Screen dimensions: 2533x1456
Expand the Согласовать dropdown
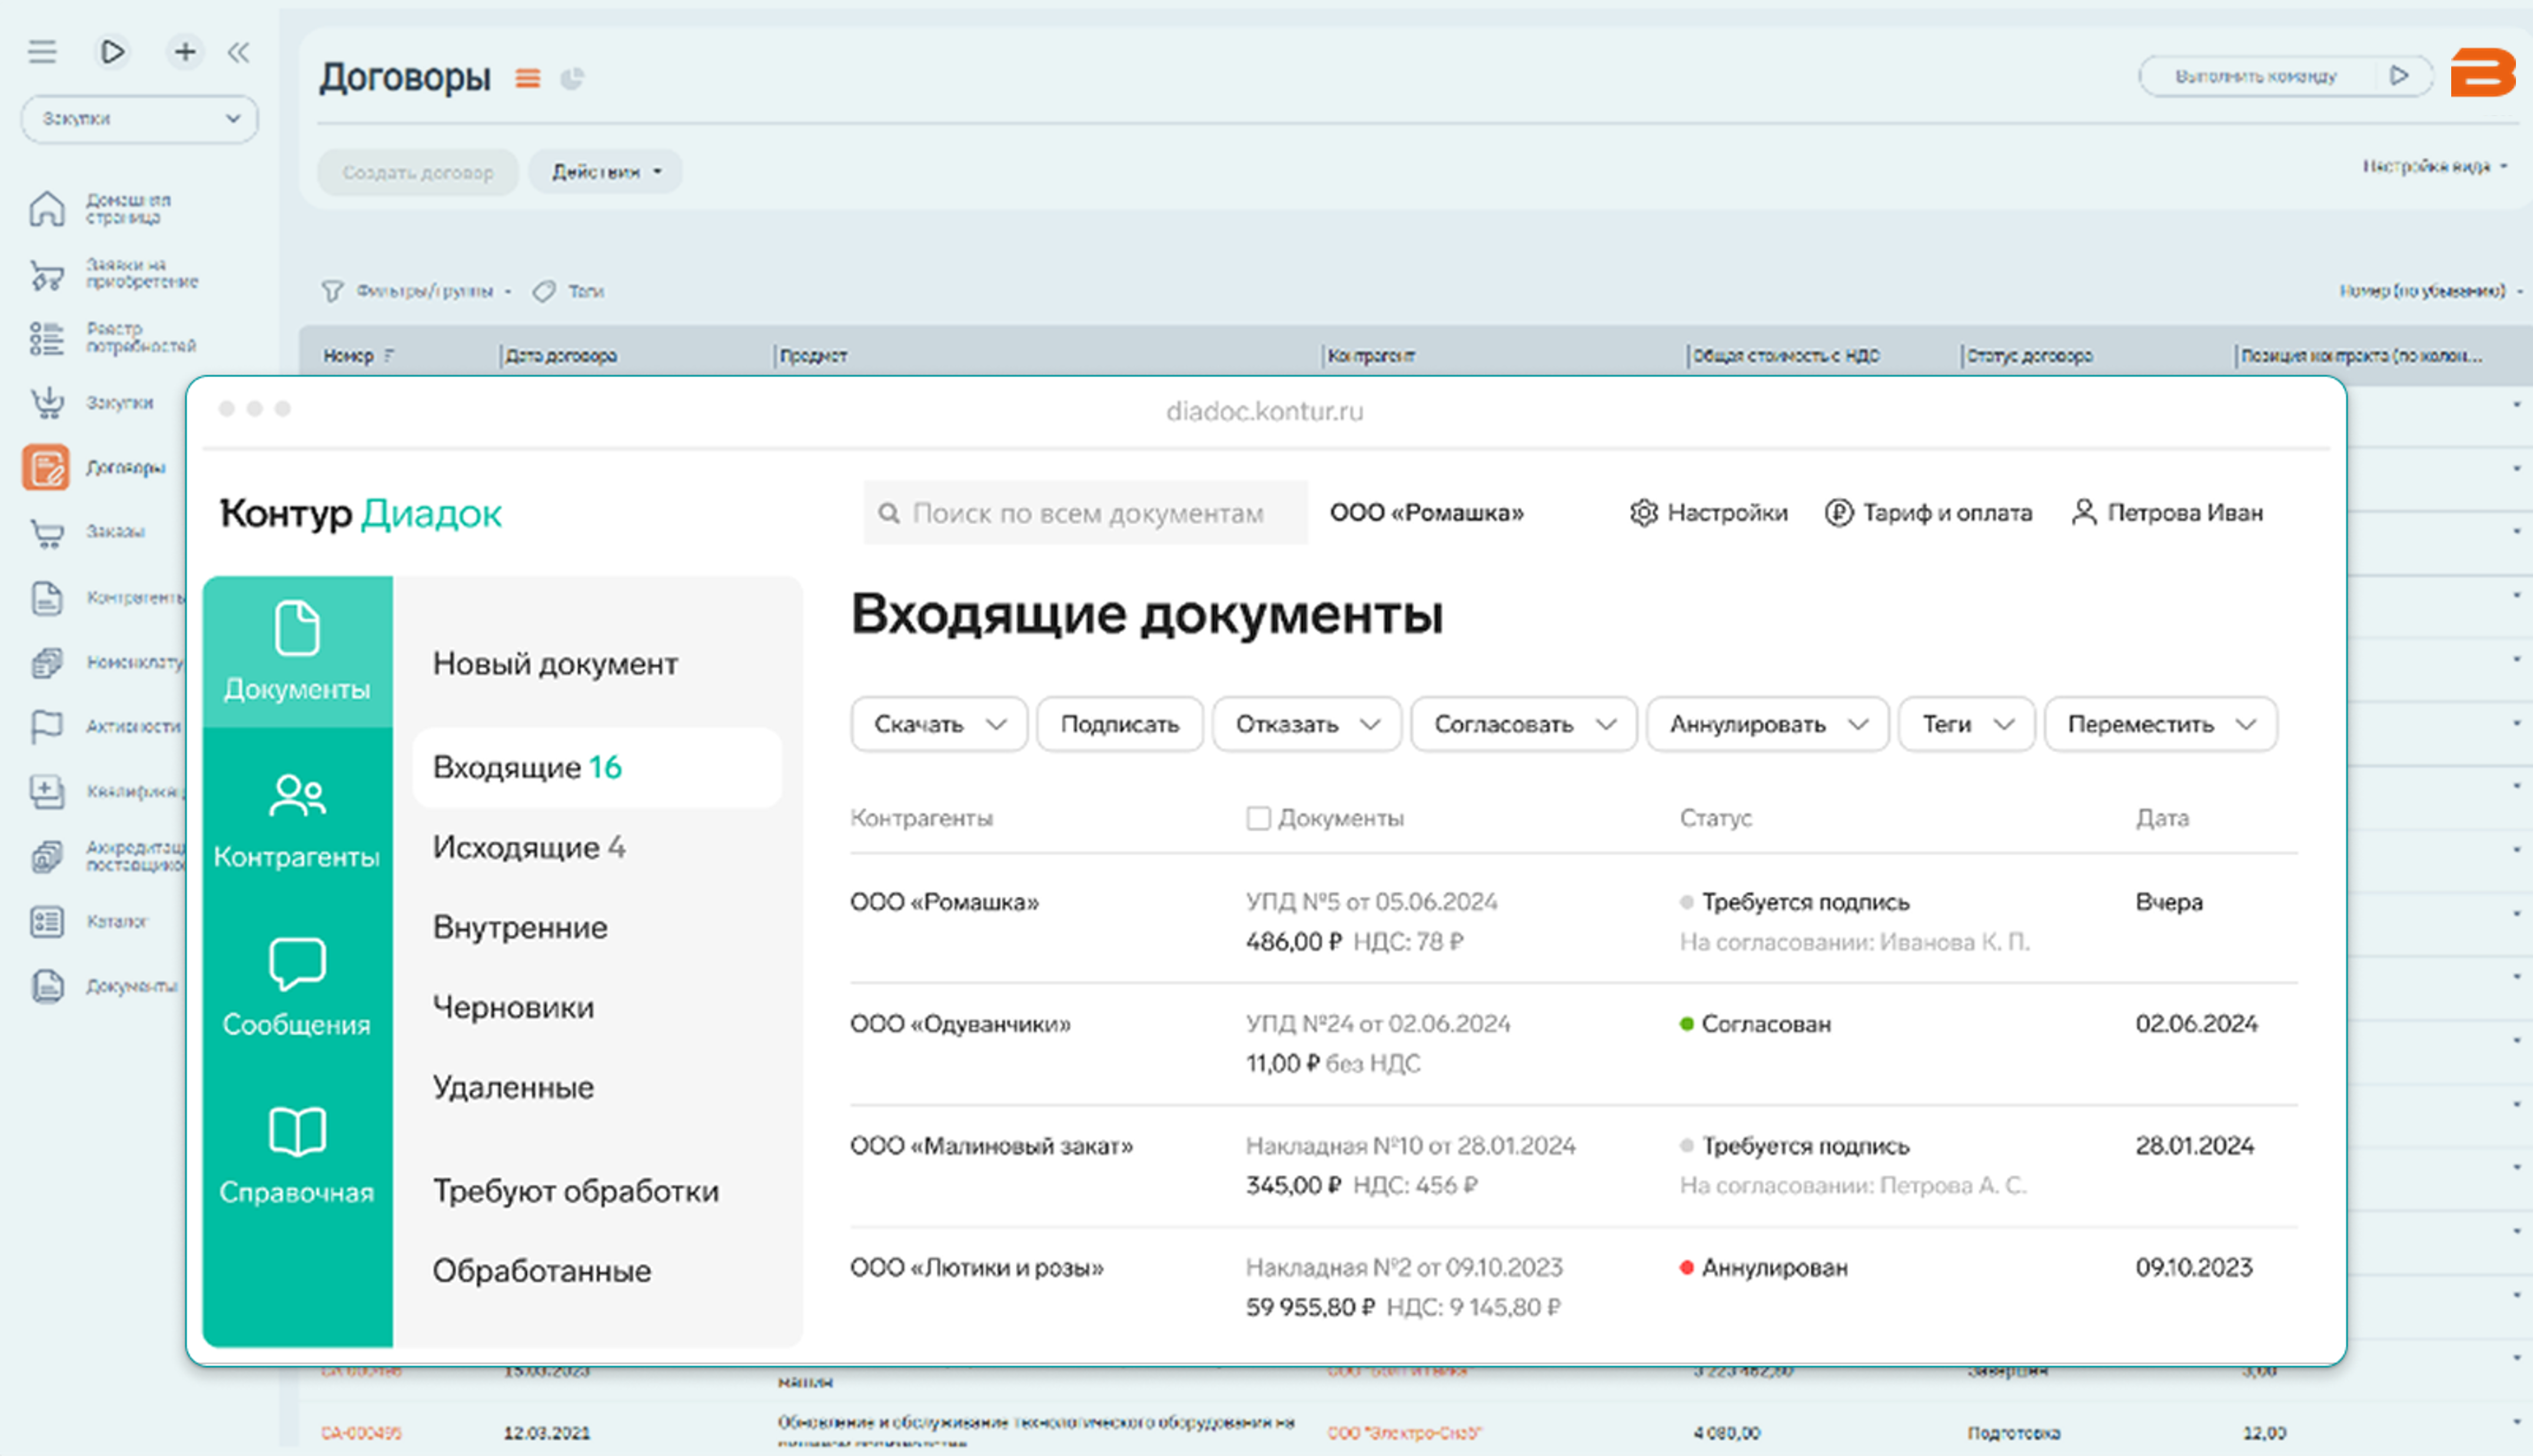pos(1524,724)
